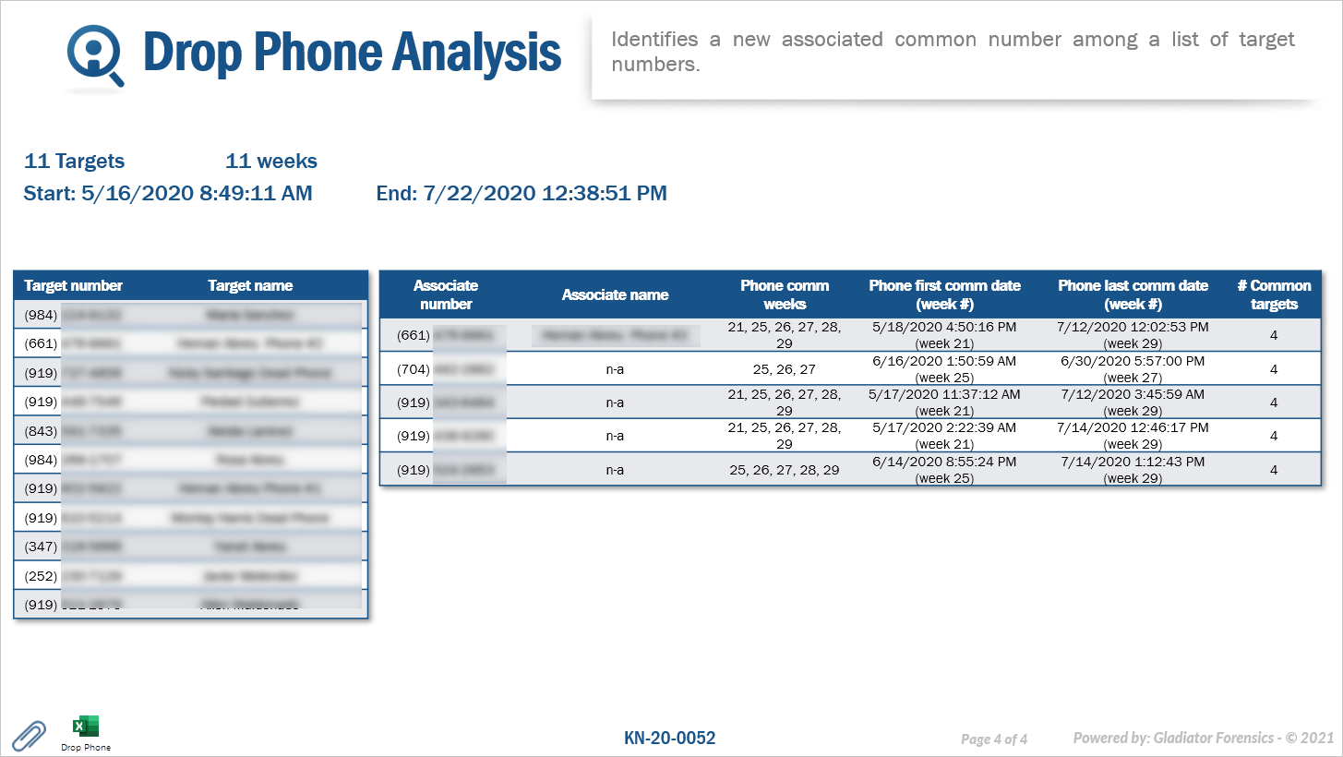Click the # Common targets header
Screen dimensions: 1343x757
[1274, 294]
